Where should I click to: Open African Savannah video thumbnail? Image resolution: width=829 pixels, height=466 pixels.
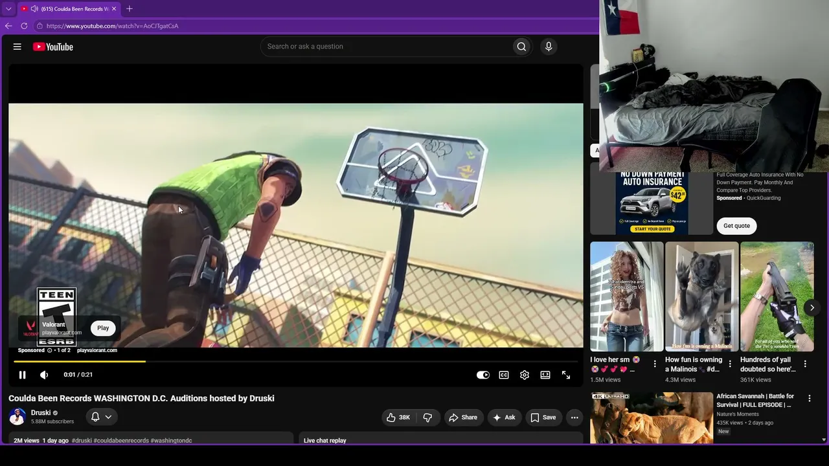(652, 417)
